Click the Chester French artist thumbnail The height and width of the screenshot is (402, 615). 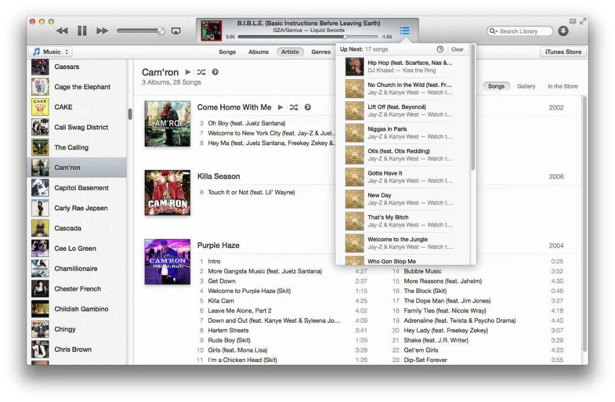[40, 289]
